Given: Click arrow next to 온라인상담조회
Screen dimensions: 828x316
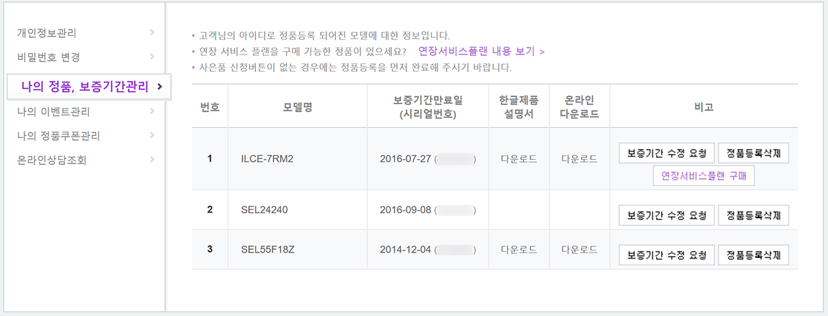Looking at the screenshot, I should [x=152, y=160].
